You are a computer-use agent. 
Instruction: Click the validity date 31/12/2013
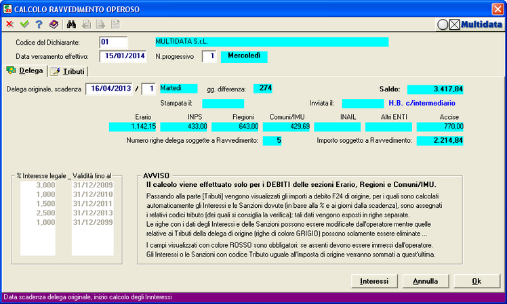93,213
